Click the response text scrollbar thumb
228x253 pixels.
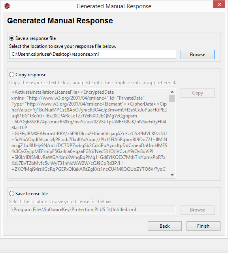tap(172, 98)
